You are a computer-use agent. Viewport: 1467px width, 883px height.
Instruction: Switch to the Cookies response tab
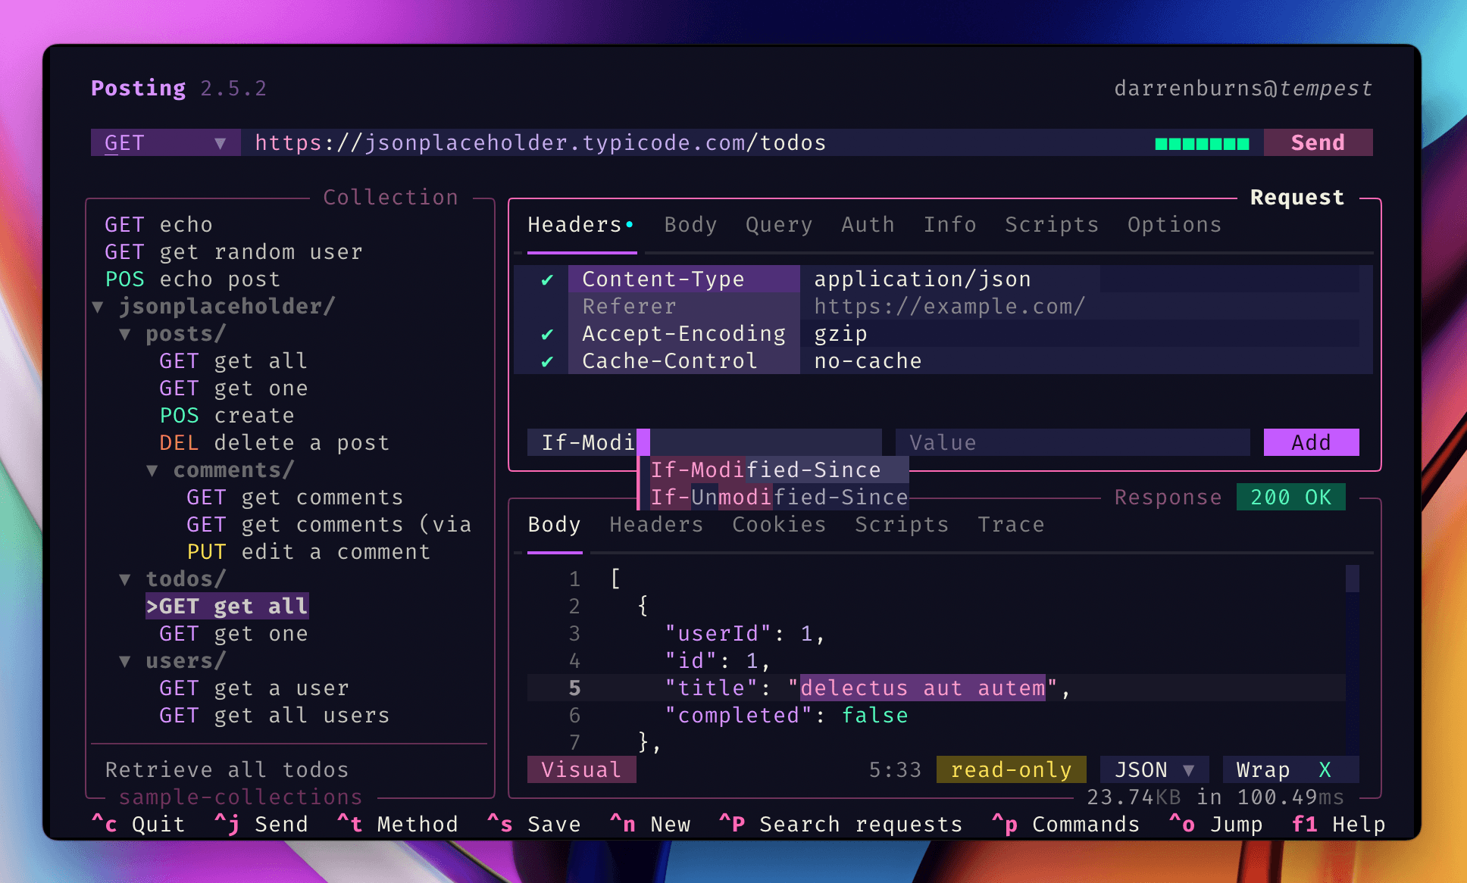point(778,524)
